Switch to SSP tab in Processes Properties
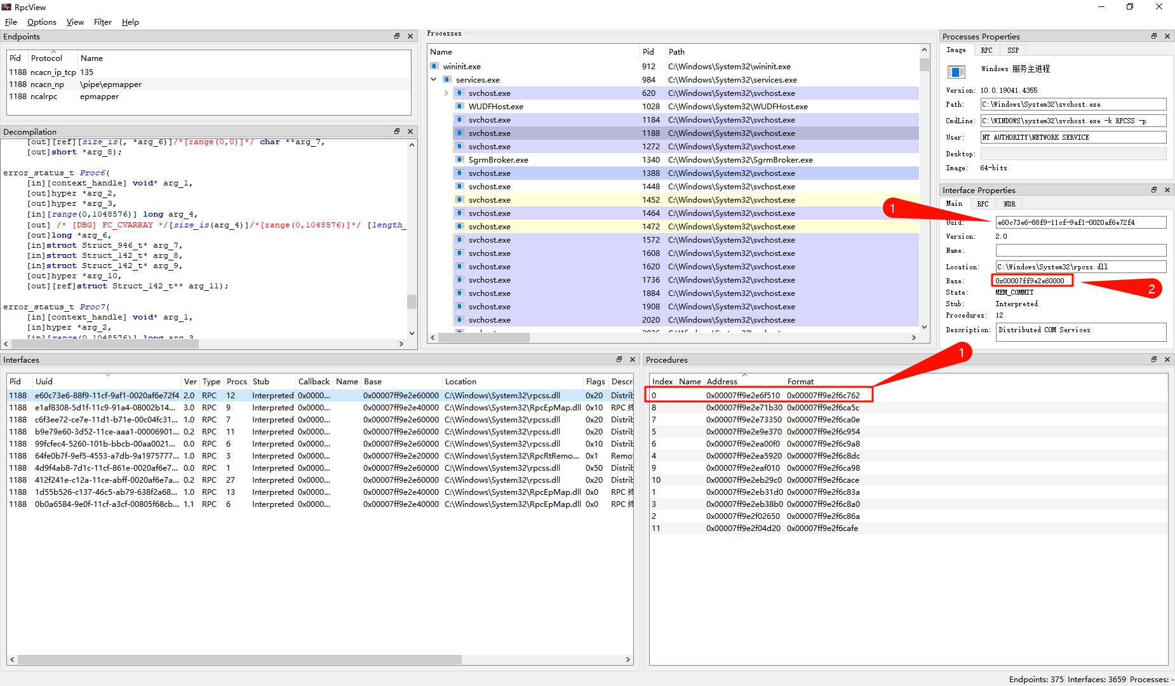The image size is (1175, 686). 1012,50
